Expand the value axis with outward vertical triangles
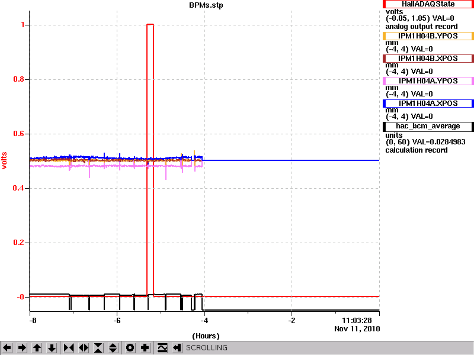 click(113, 348)
